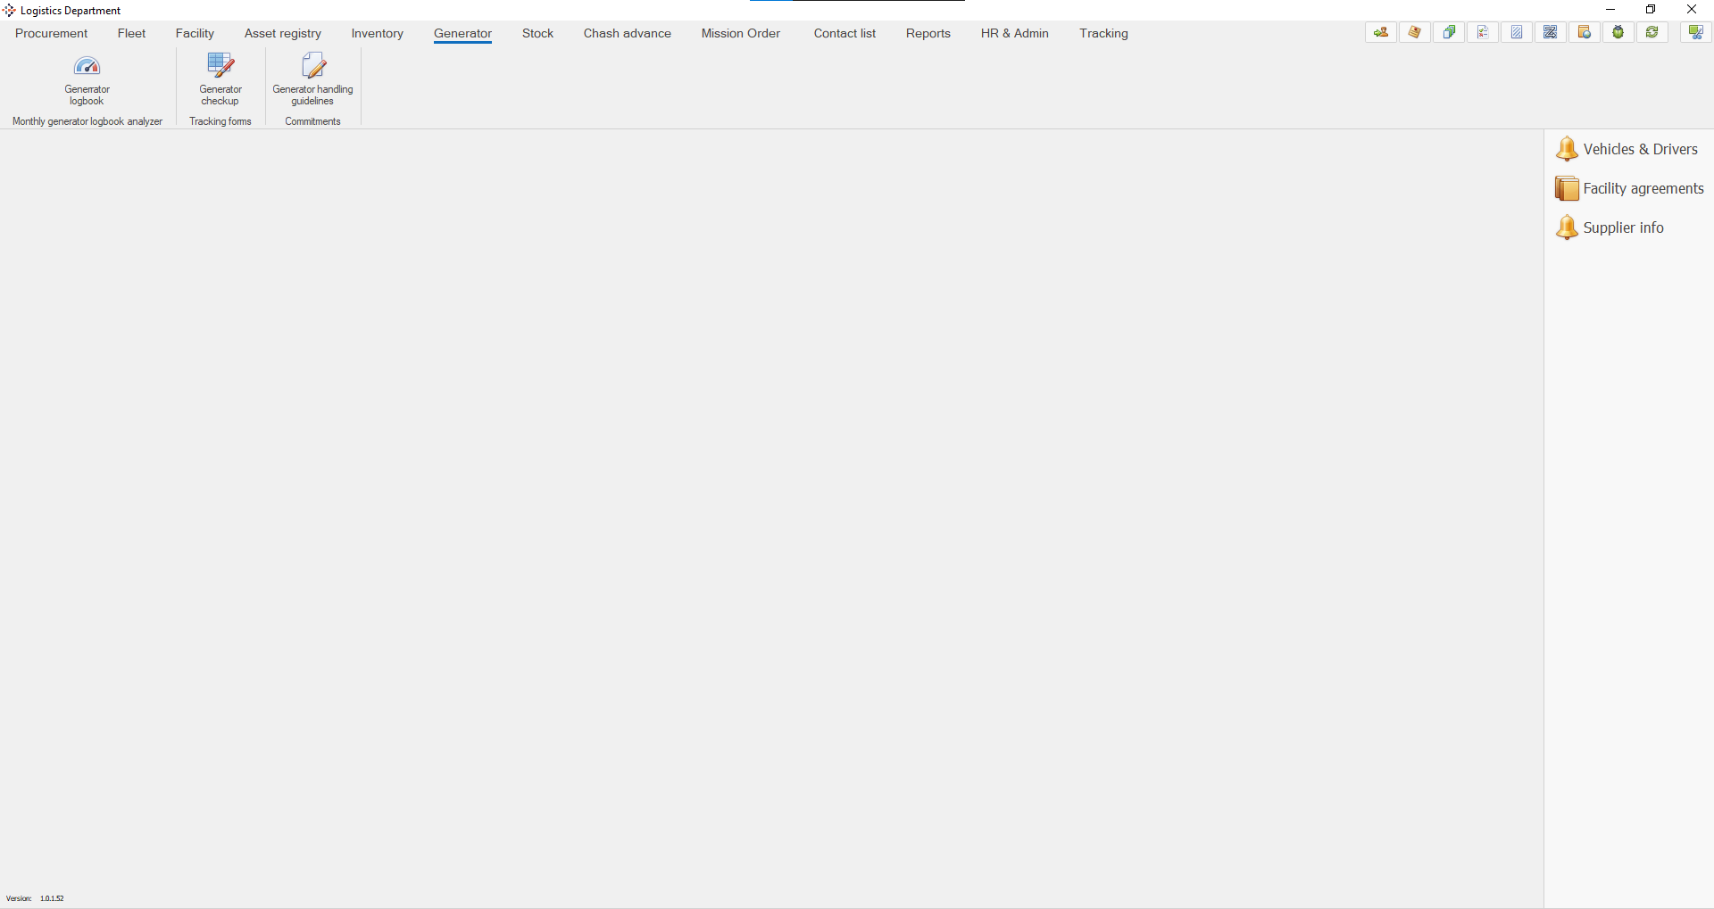Viewport: 1714px width, 909px height.
Task: Open the Asset registry tab
Action: (x=282, y=33)
